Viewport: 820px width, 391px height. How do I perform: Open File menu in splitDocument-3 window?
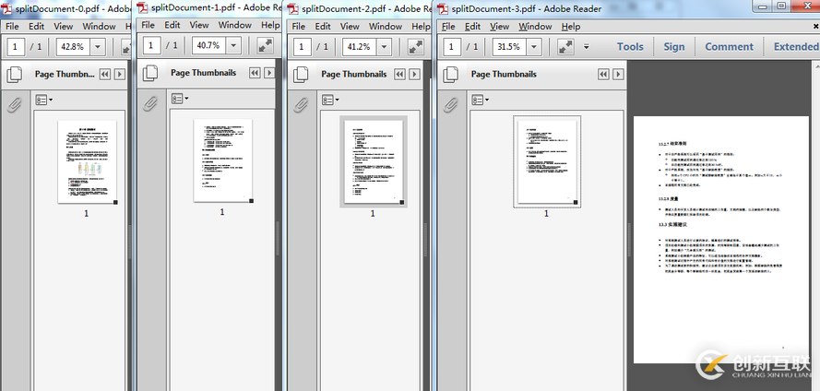(x=448, y=26)
